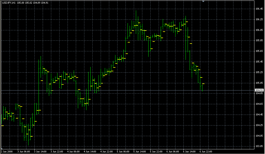The width and height of the screenshot is (265, 154).
Task: Click the 3 Jun 14:00 time label
Action: pyautogui.click(x=40, y=152)
